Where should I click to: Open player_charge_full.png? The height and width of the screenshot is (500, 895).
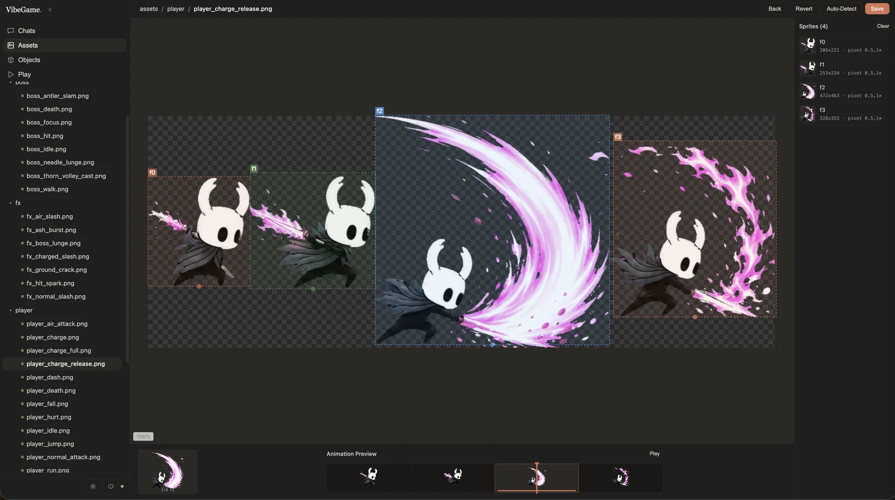[x=59, y=351]
